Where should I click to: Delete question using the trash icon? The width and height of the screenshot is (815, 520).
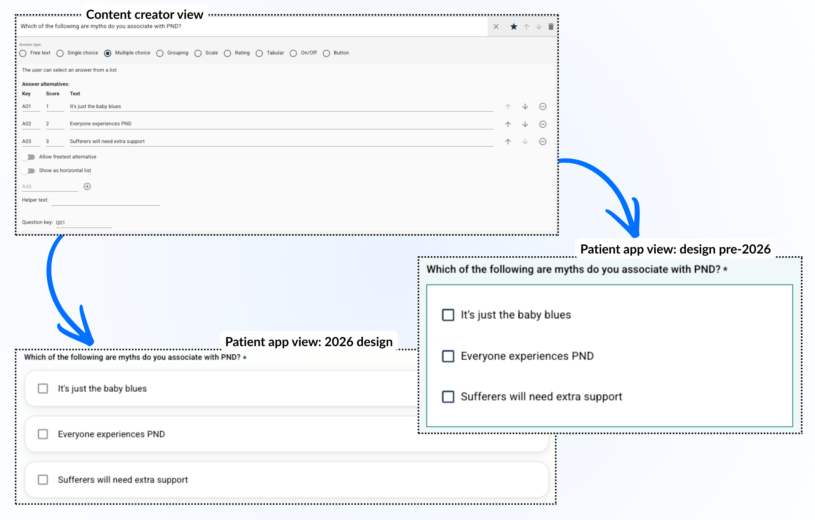[x=551, y=27]
